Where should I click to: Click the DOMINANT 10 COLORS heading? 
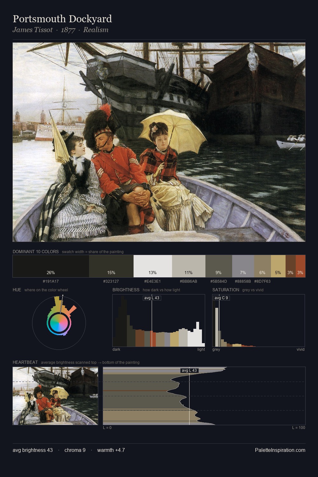point(36,252)
